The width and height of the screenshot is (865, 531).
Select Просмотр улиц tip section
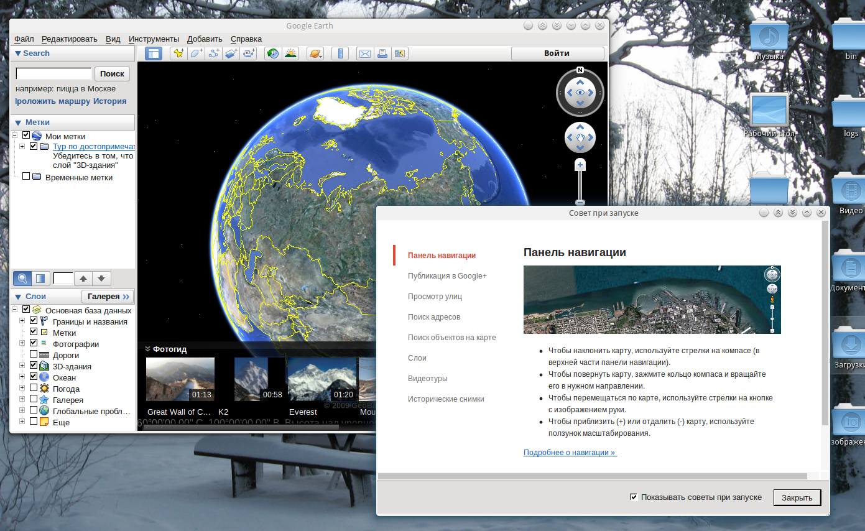pyautogui.click(x=435, y=297)
